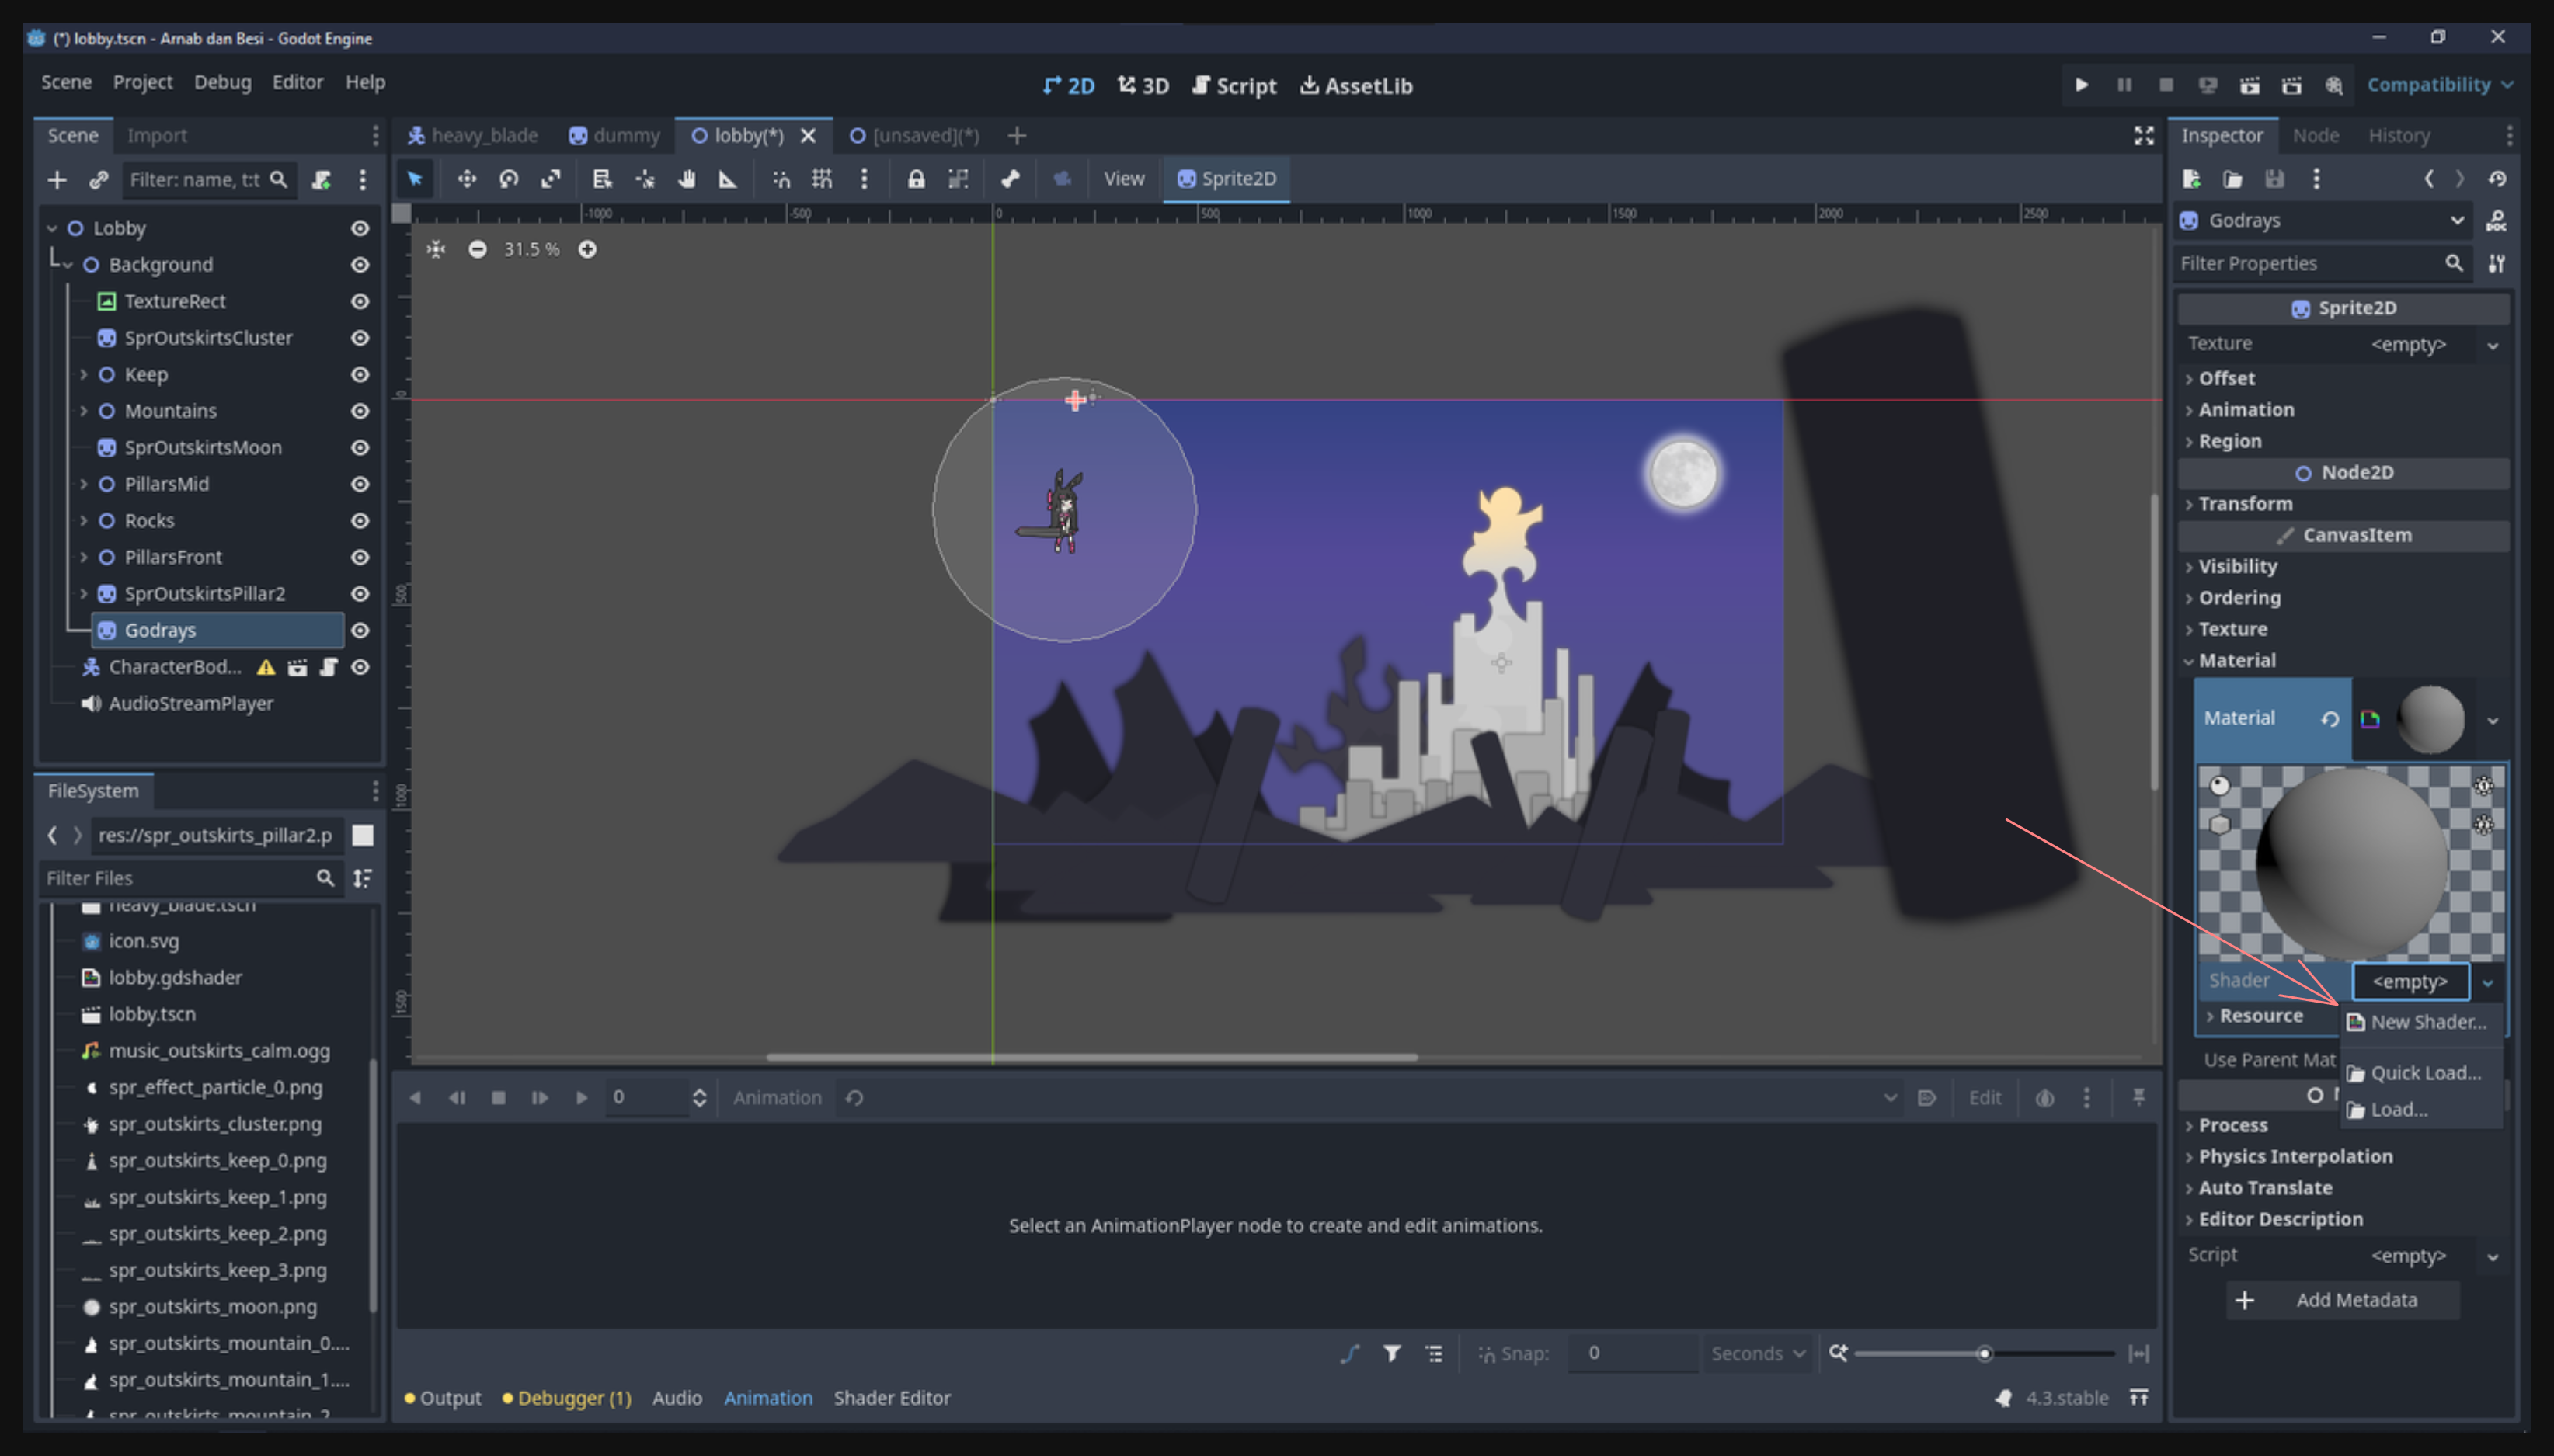This screenshot has width=2554, height=1456.
Task: Select the Rotate Mode tool icon
Action: click(x=508, y=179)
